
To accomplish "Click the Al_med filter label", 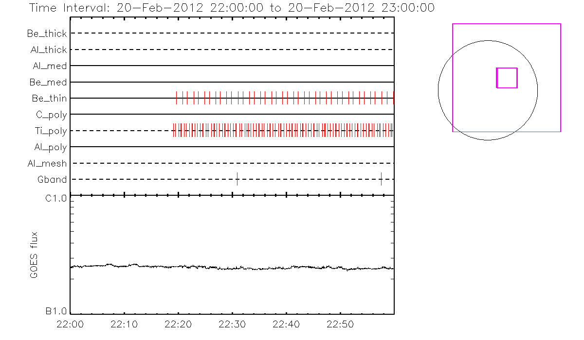I will click(50, 66).
